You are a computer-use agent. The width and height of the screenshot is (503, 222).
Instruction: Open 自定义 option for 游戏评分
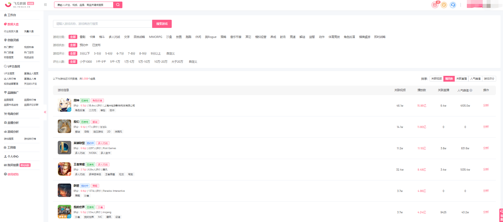coord(171,53)
